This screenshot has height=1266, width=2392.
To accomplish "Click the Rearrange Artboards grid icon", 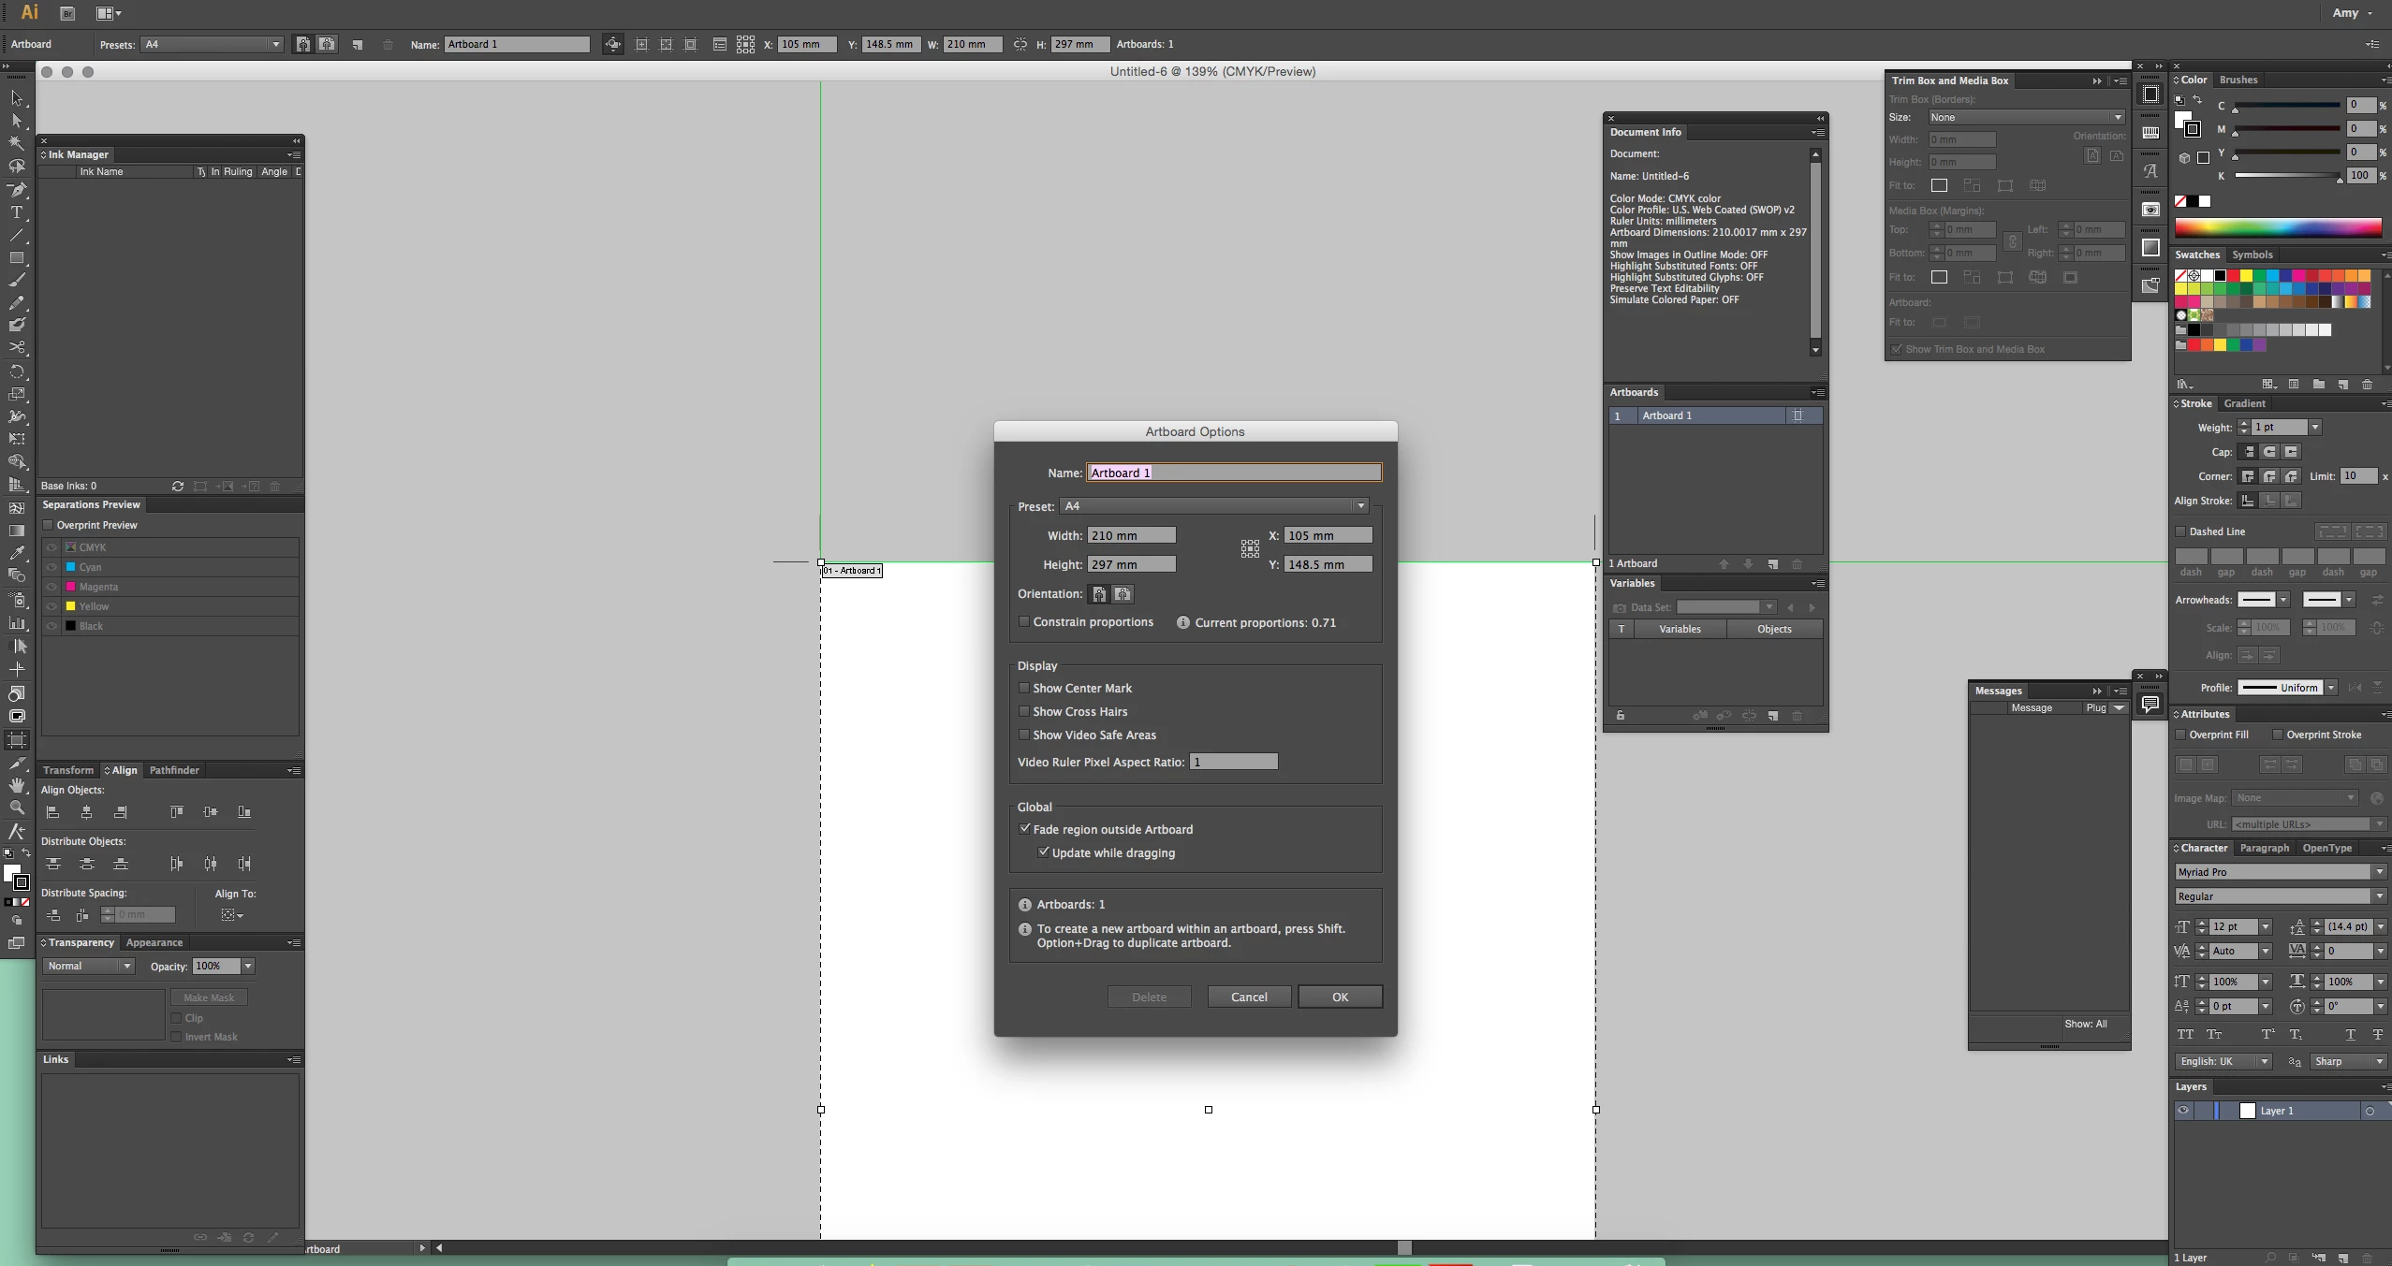I will [x=745, y=44].
